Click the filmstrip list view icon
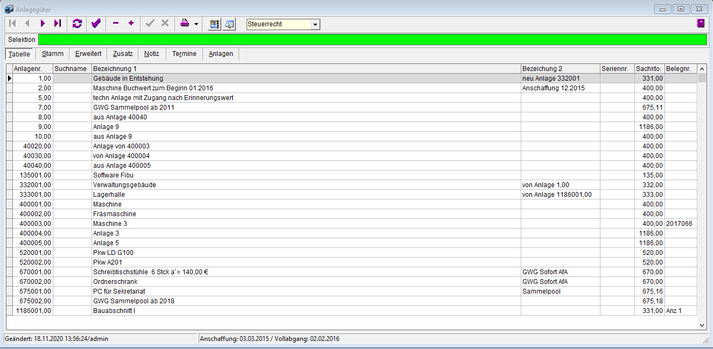713x349 pixels. pyautogui.click(x=214, y=24)
